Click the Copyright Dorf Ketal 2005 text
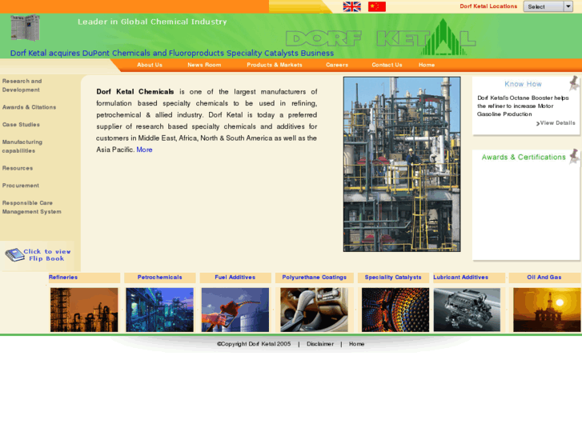 [254, 344]
